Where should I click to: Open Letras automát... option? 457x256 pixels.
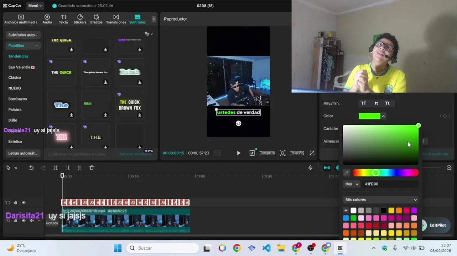click(23, 153)
